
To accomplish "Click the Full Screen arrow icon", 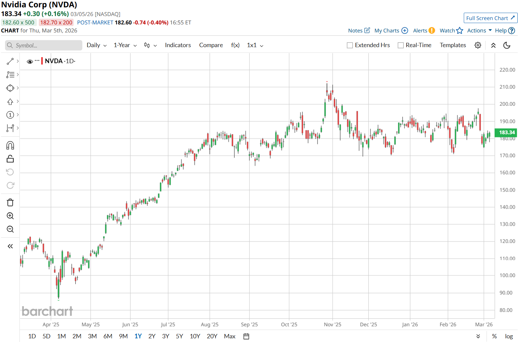I will pos(513,17).
